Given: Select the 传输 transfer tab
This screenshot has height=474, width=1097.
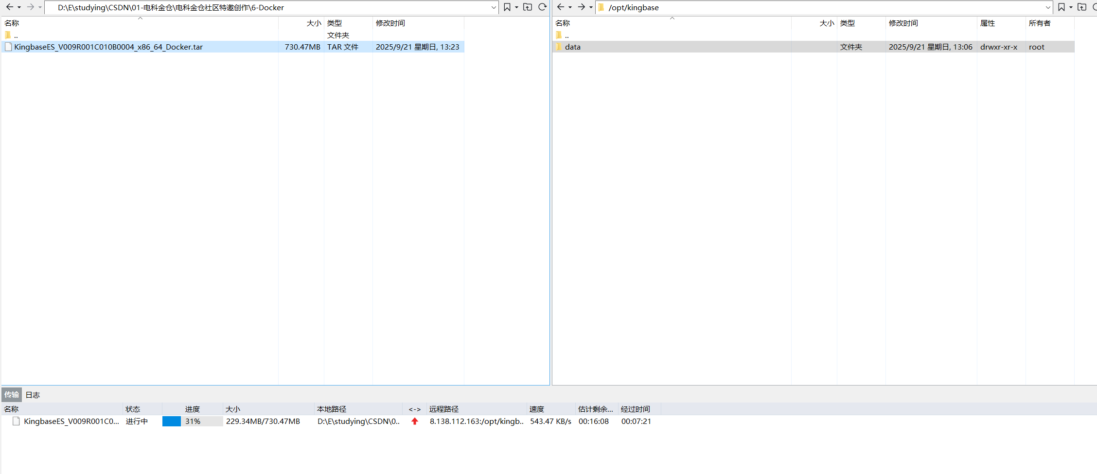Looking at the screenshot, I should tap(11, 395).
